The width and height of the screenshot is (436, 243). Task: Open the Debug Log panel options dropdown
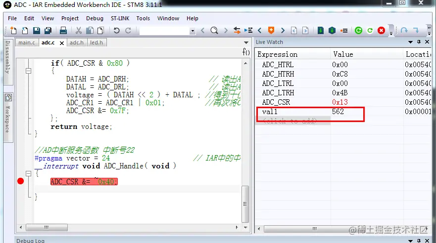pyautogui.click(x=410, y=241)
